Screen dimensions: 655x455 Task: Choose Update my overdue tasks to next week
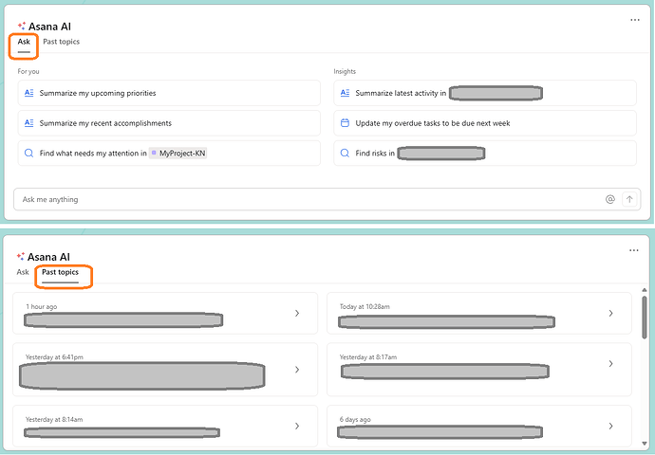485,123
